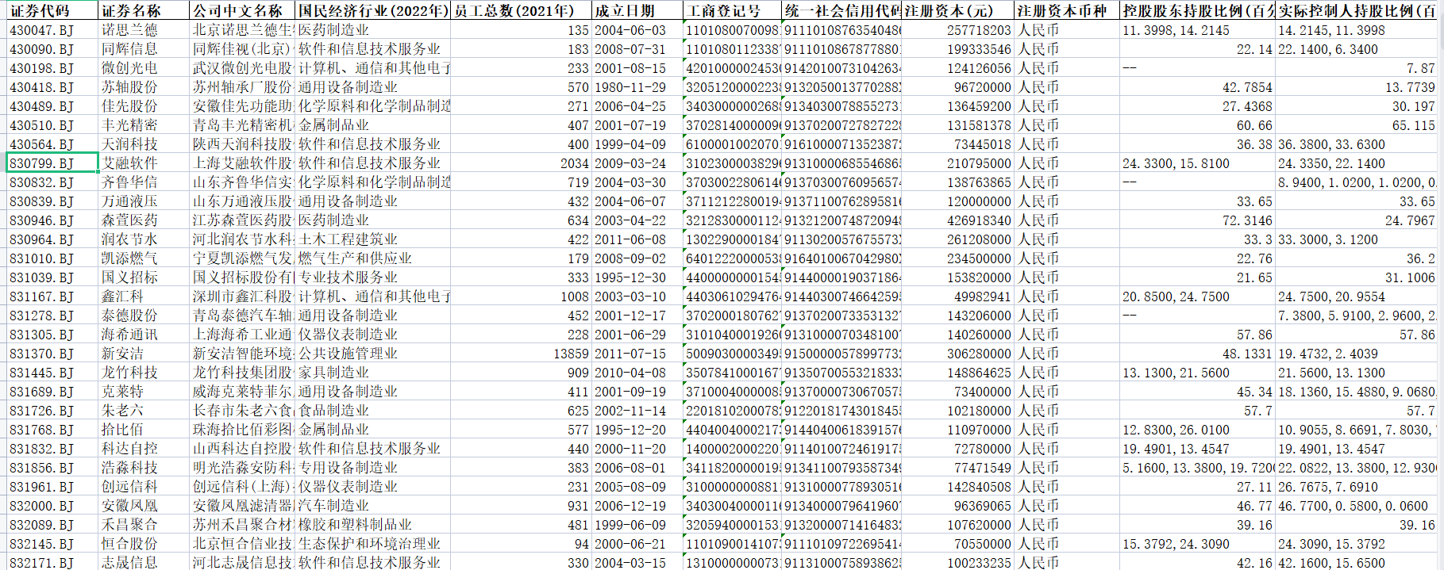The width and height of the screenshot is (1444, 570).
Task: Click the date cell 1980-11-29
Action: pos(637,87)
